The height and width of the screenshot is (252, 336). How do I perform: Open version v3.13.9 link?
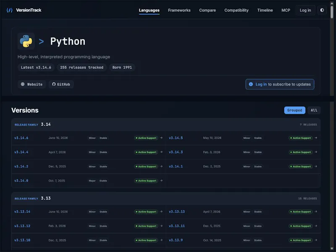[x=176, y=240]
